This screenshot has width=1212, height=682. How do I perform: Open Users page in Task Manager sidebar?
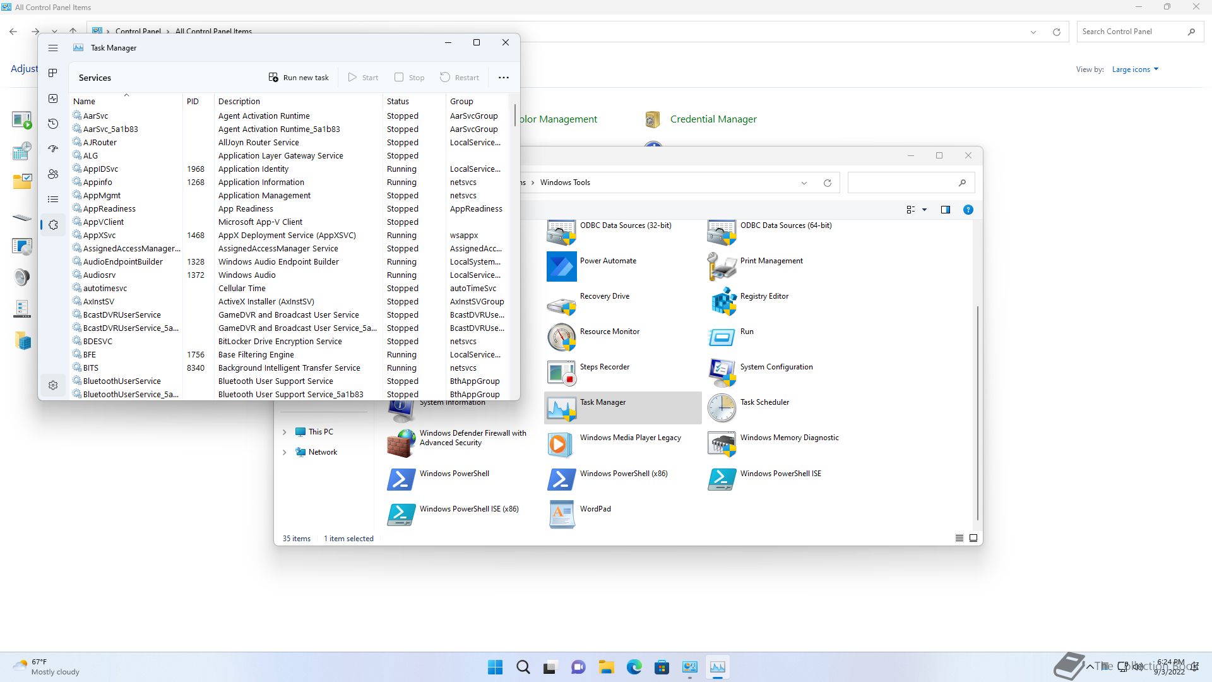(x=53, y=174)
